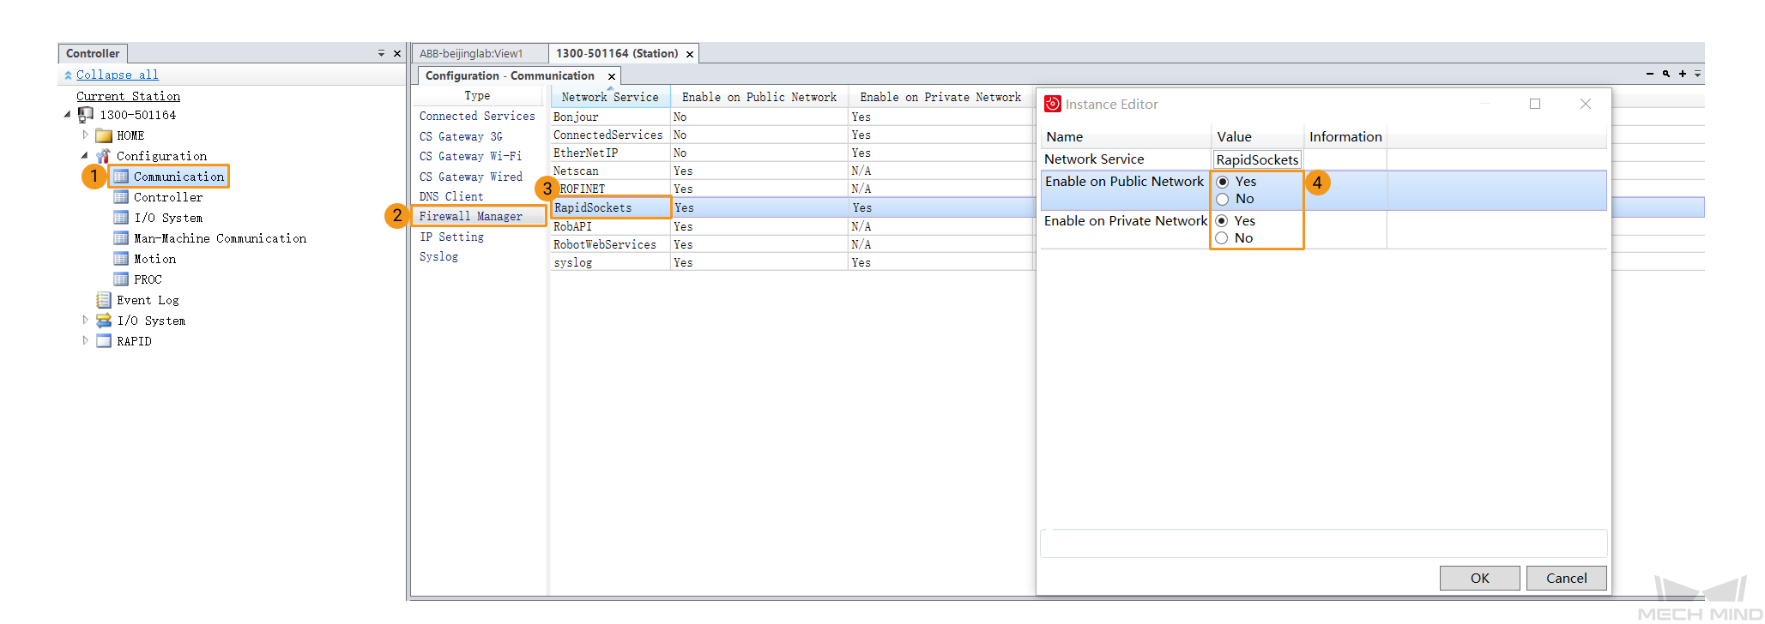Click the minus zoom-out icon in Configuration toolbar
The image size is (1765, 624).
[1650, 75]
